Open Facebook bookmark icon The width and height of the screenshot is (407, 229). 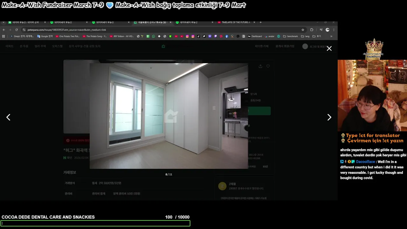[x=226, y=36]
